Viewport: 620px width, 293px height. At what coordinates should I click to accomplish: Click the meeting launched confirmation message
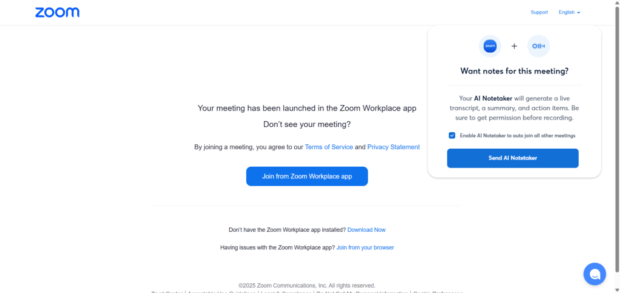[307, 108]
